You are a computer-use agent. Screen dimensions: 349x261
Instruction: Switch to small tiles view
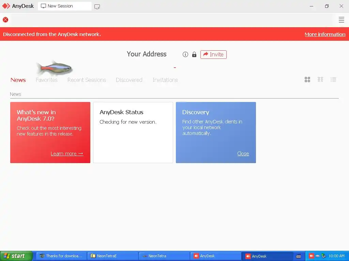(x=320, y=80)
